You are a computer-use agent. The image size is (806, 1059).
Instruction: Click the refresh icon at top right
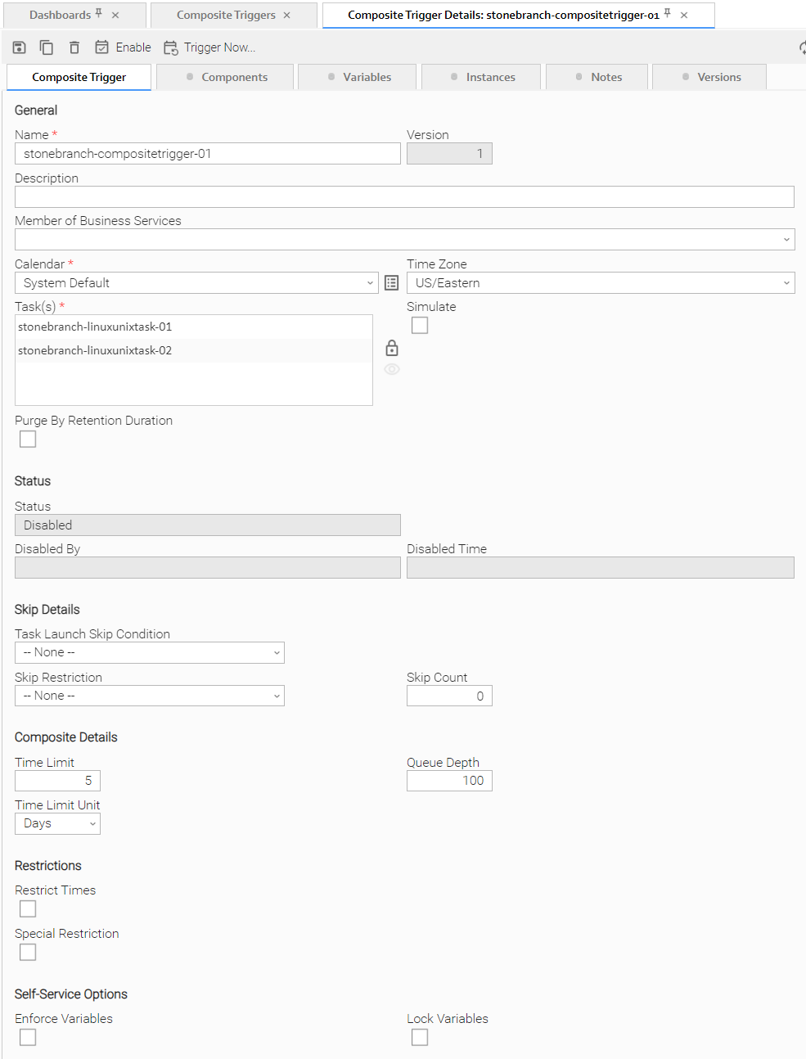802,47
